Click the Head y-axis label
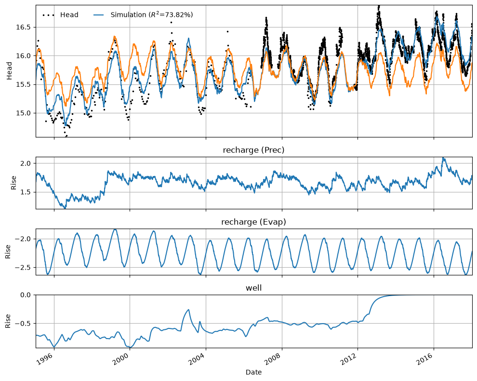 pyautogui.click(x=9, y=71)
